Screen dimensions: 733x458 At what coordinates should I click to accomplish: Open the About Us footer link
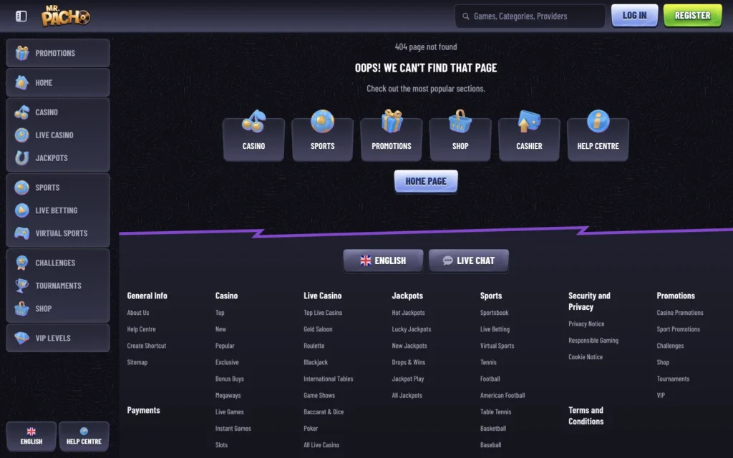coord(138,313)
